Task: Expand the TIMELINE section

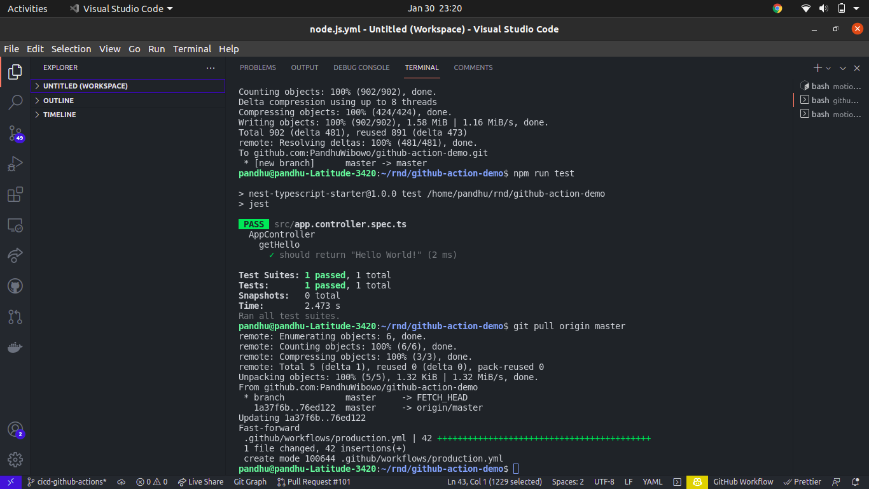Action: pyautogui.click(x=127, y=115)
